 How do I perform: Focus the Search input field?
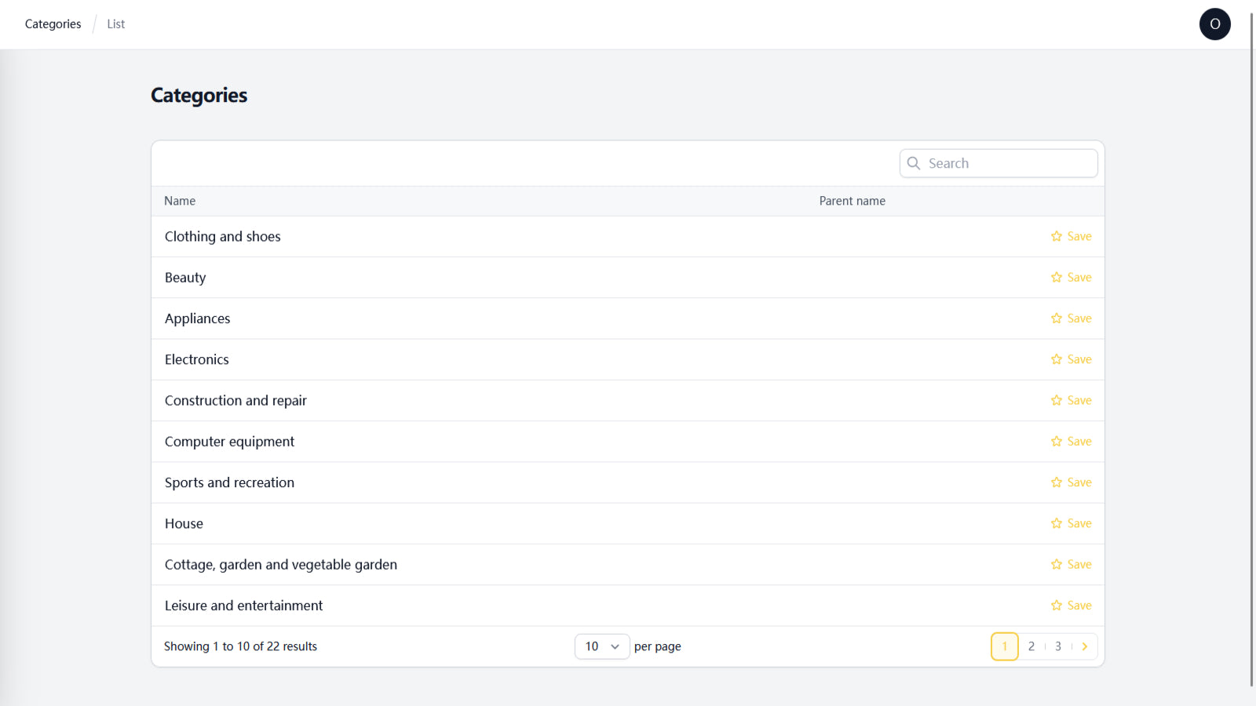click(x=999, y=163)
